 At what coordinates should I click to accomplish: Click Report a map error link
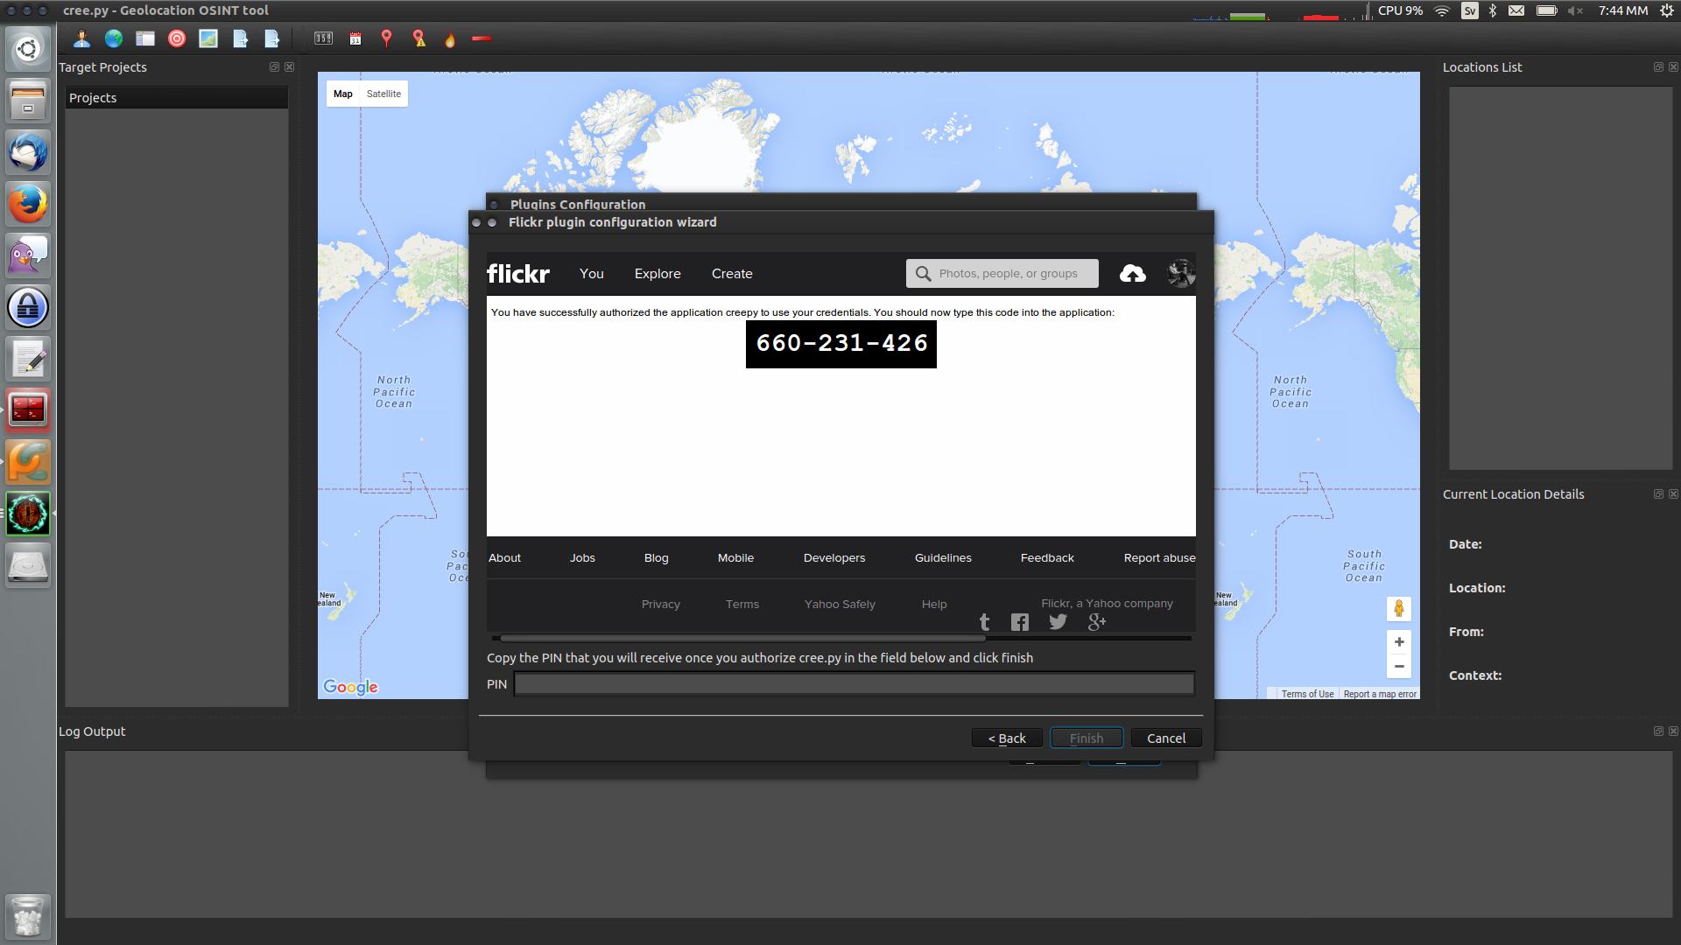(1380, 694)
